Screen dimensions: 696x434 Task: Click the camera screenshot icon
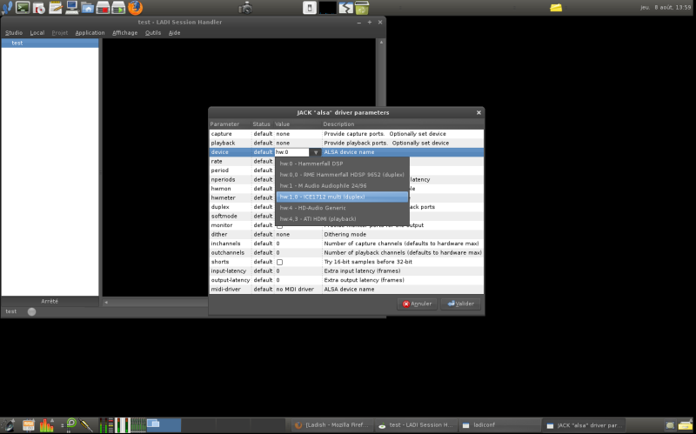coord(245,8)
